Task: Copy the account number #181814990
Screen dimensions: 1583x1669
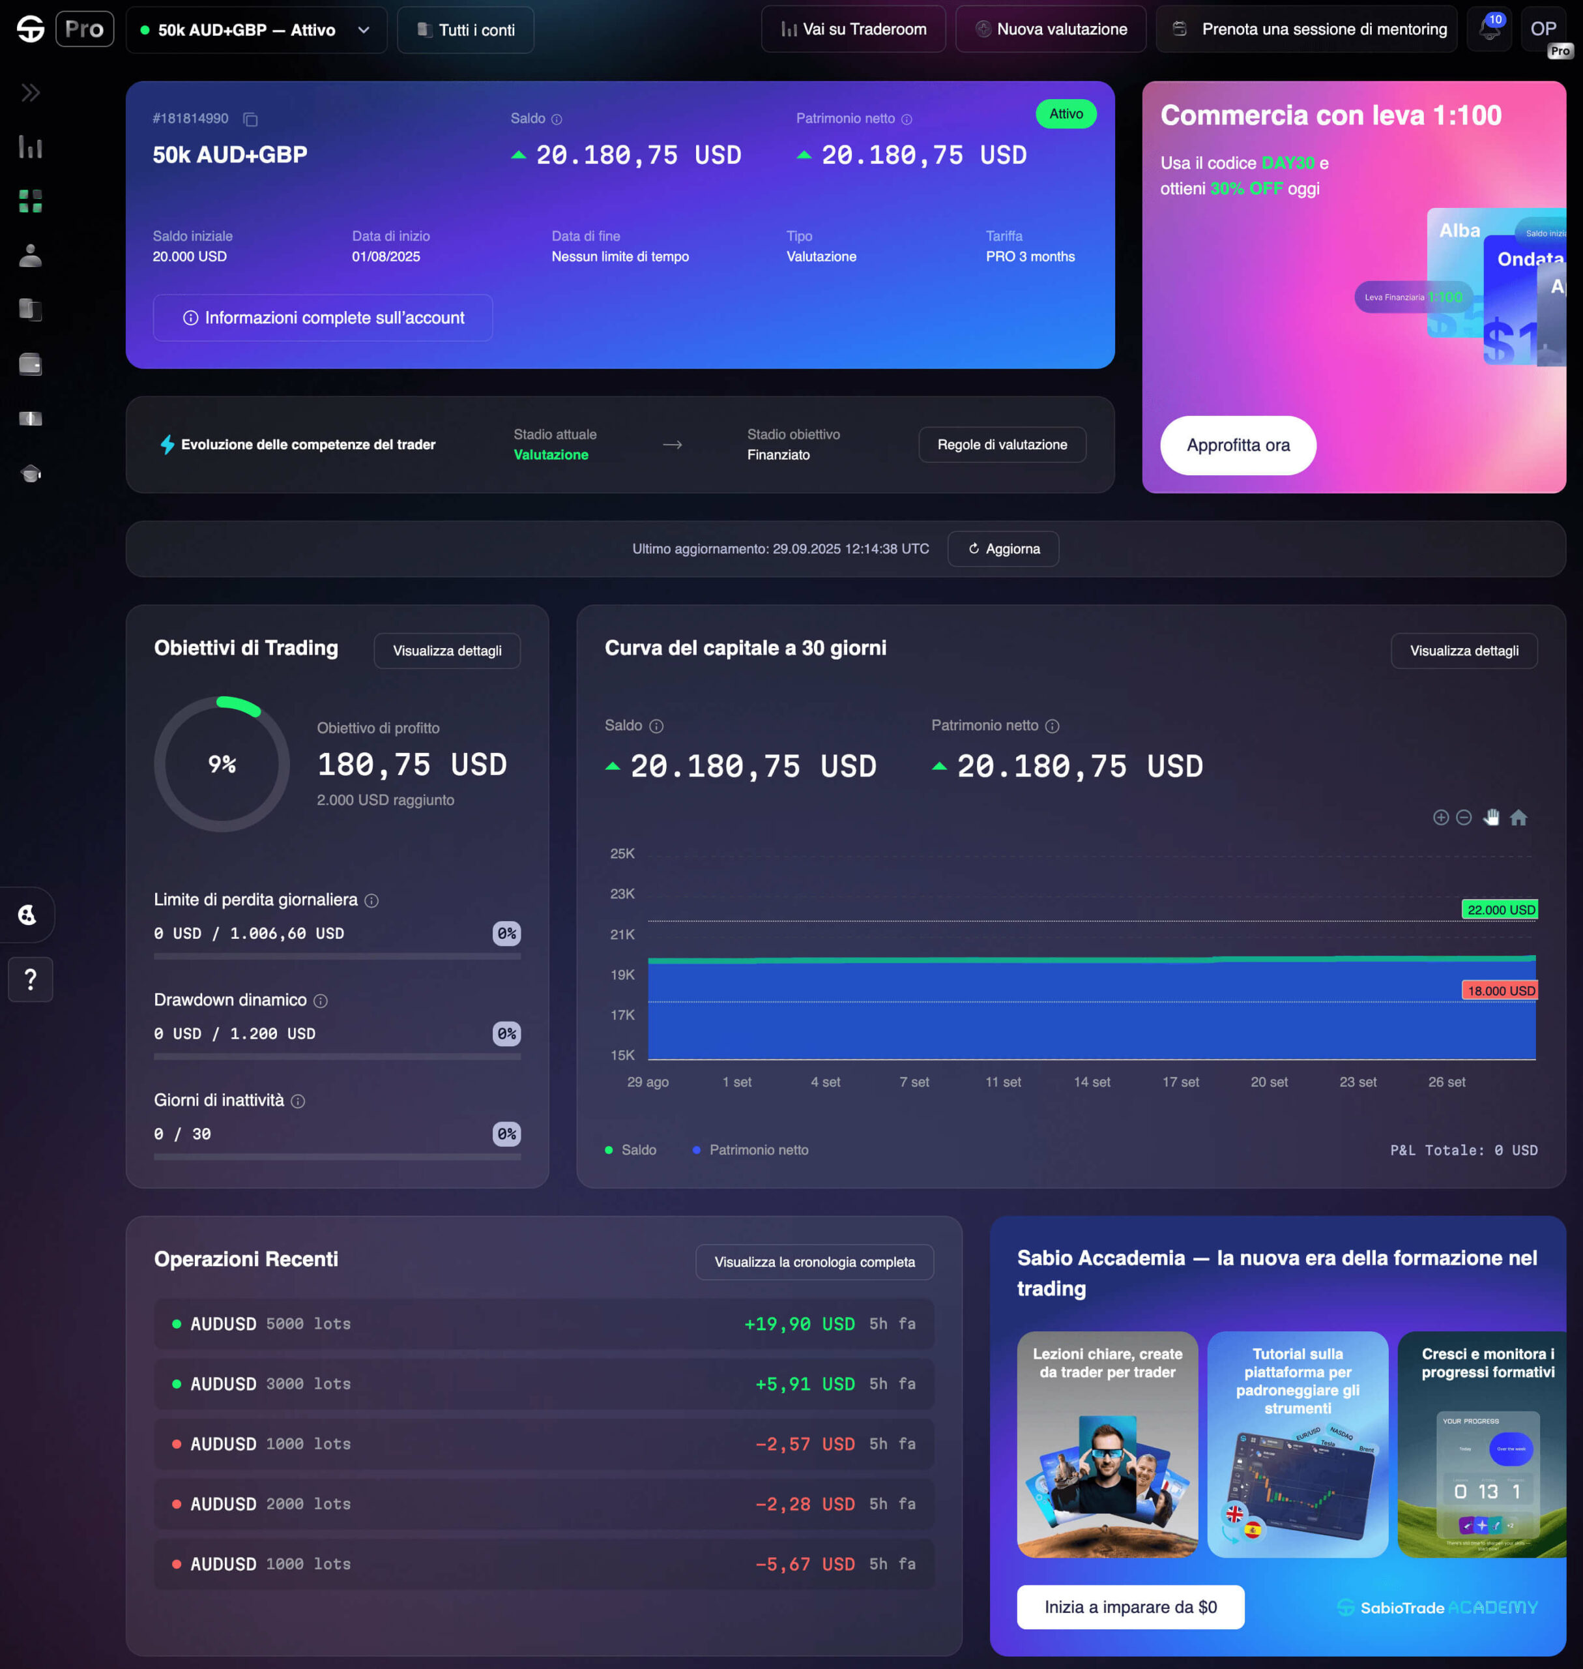Action: pos(250,119)
